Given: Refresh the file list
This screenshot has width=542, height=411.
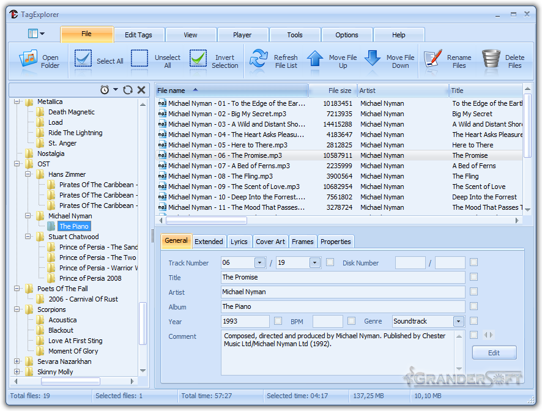Looking at the screenshot, I should click(259, 60).
